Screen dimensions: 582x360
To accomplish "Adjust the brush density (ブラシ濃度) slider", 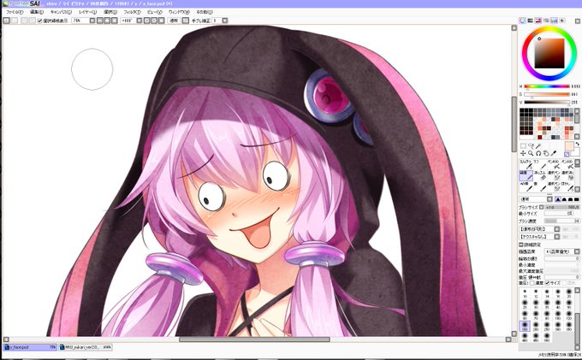I will 562,221.
